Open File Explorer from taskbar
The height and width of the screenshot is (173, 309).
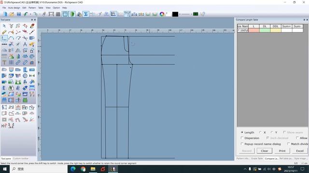[93, 169]
